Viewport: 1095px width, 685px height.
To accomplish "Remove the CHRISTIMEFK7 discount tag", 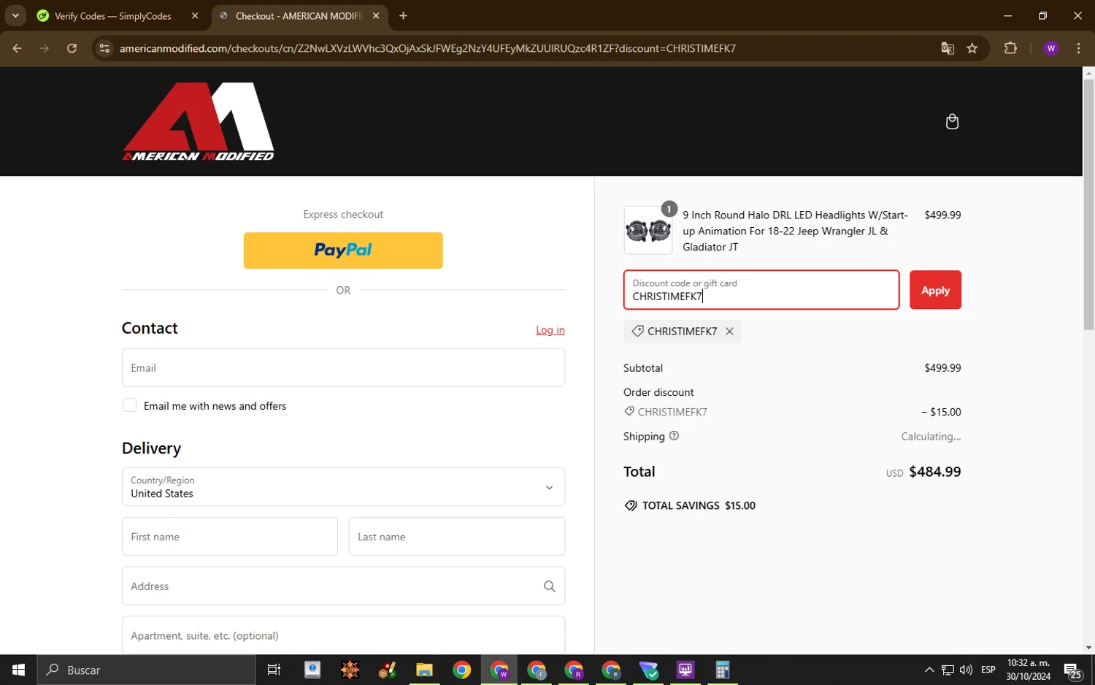I will tap(729, 332).
